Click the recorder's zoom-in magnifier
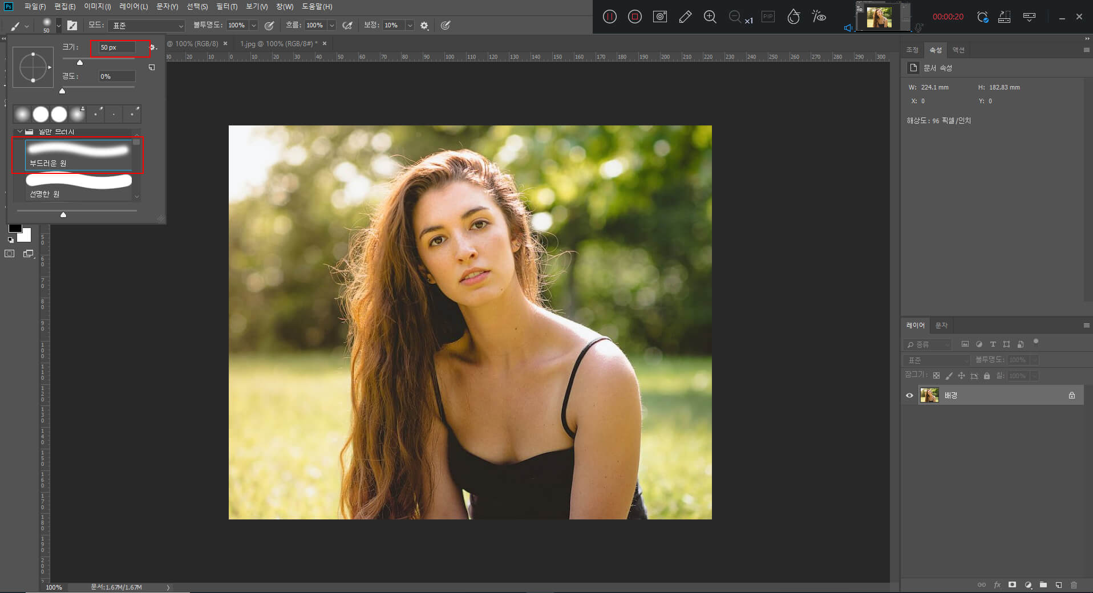 [x=710, y=17]
